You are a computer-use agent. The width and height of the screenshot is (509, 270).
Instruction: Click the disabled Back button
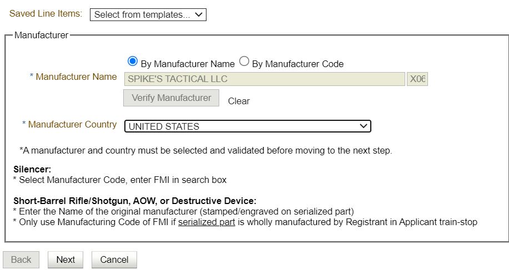coord(21,259)
